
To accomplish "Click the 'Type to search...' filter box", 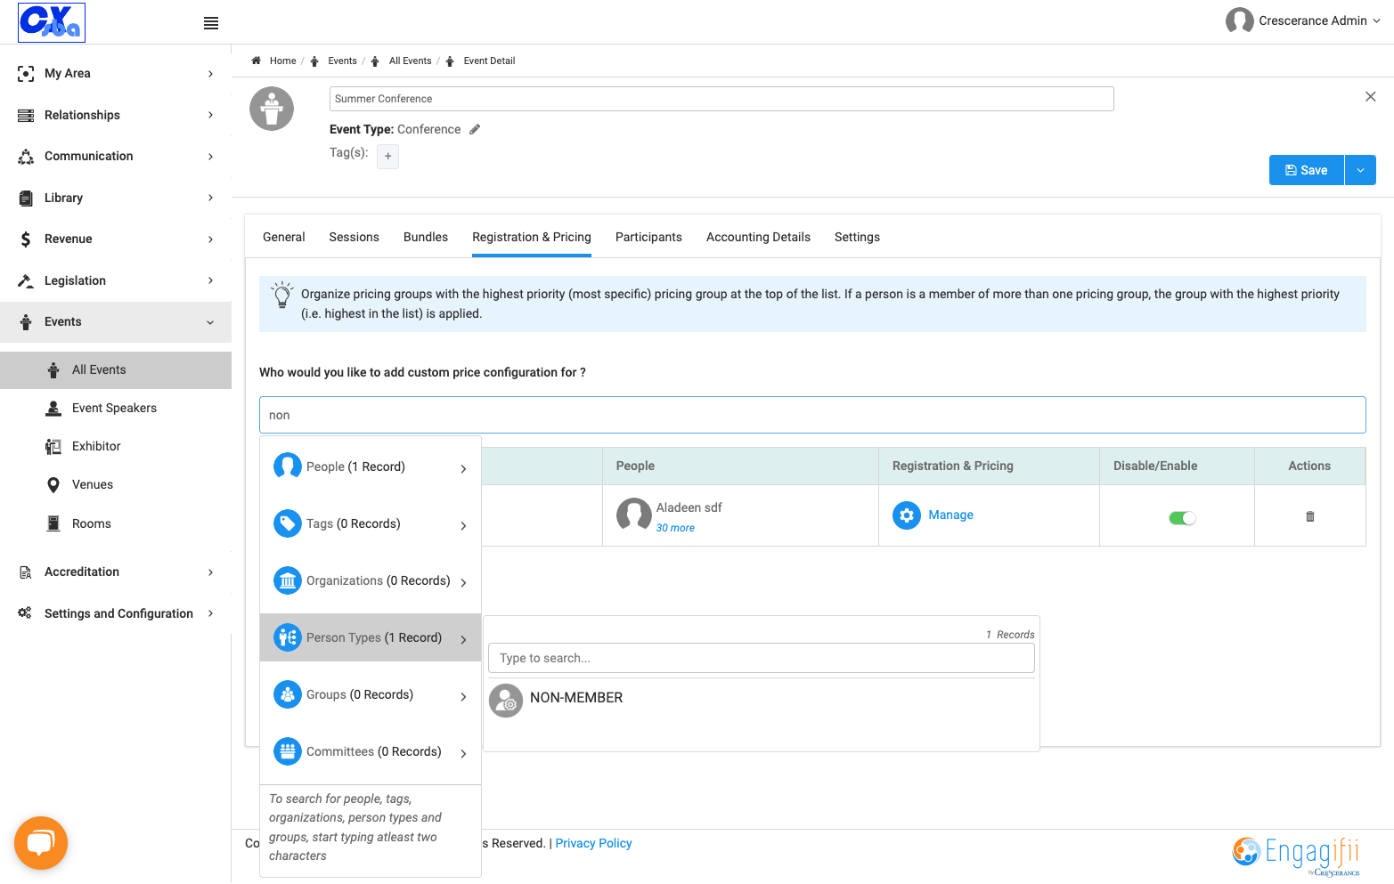I will tap(762, 658).
